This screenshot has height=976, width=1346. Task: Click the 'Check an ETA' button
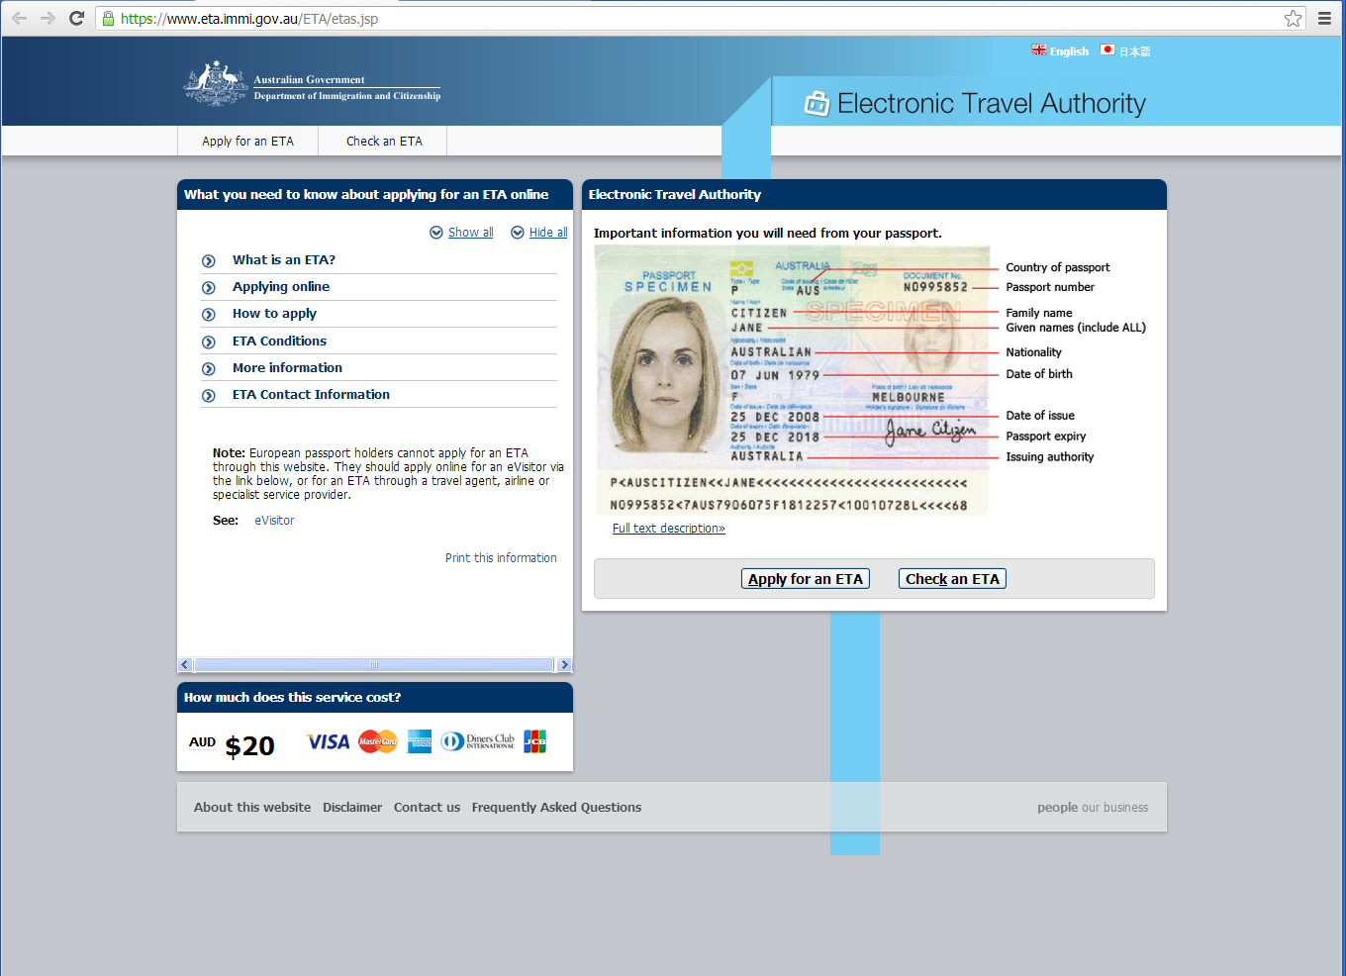952,579
